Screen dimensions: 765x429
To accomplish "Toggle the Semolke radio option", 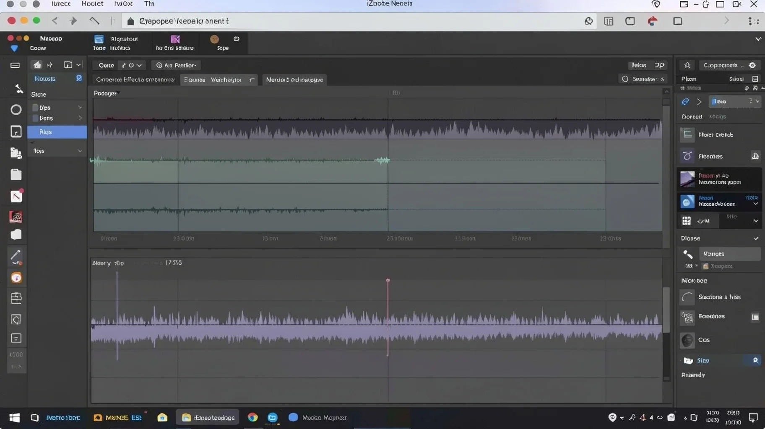I will [x=625, y=79].
